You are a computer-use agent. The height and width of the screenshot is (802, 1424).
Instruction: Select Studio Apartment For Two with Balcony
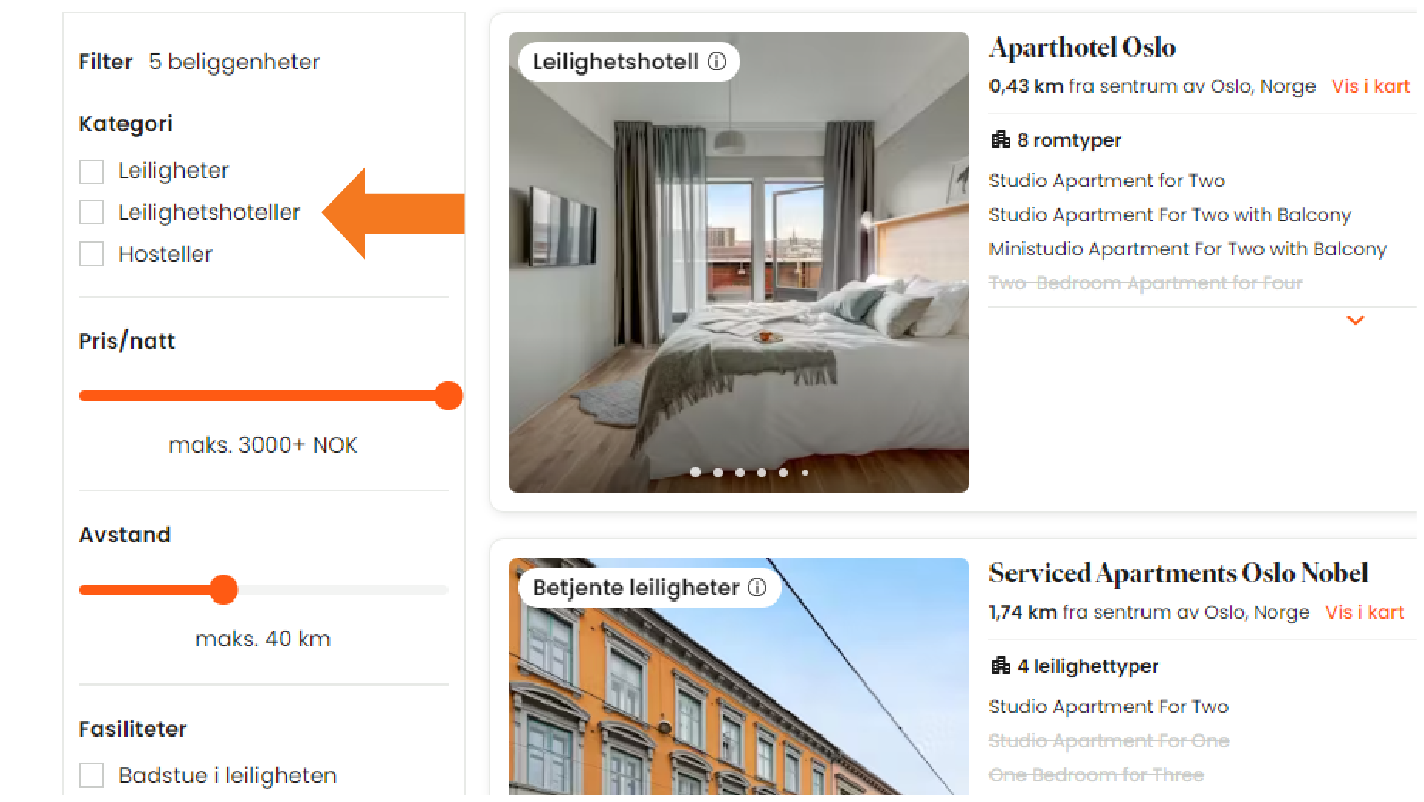point(1170,215)
